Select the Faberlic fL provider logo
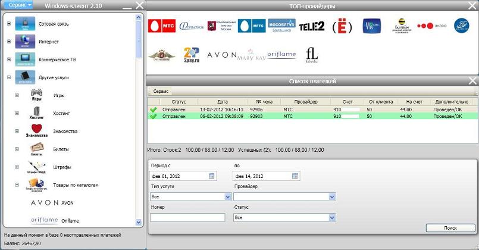 click(x=312, y=55)
